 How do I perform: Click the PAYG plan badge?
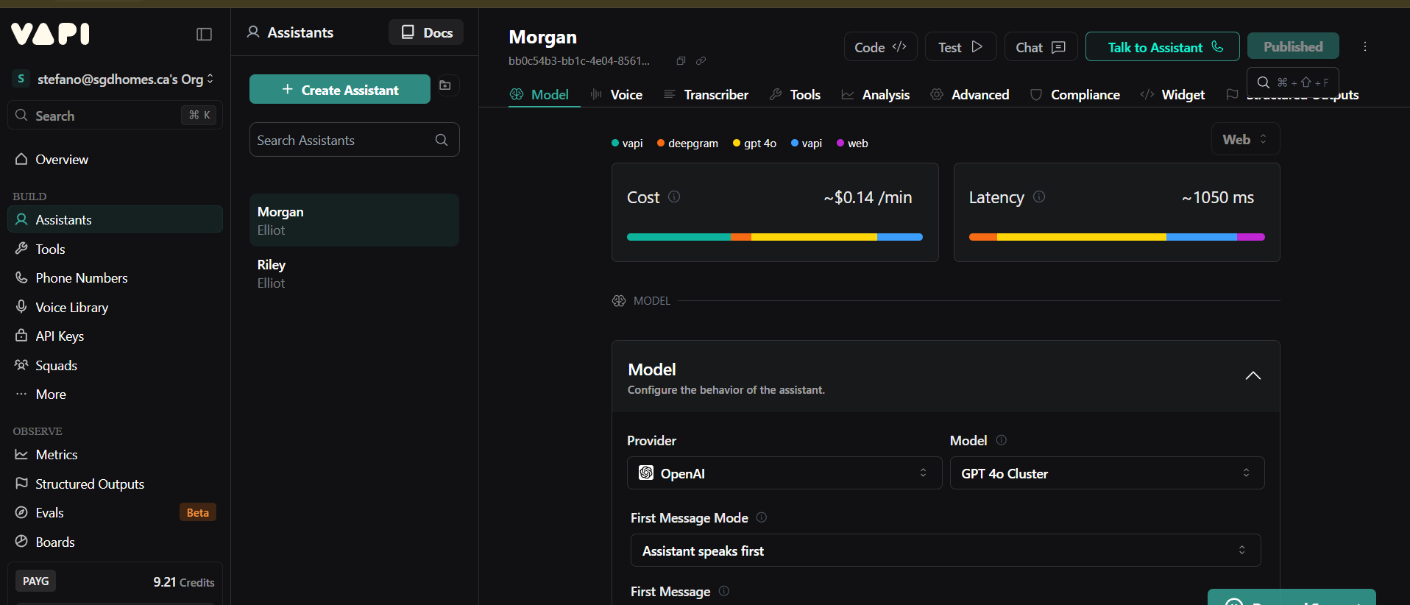coord(36,581)
